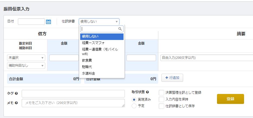Click the 摘要 column header

241,33
